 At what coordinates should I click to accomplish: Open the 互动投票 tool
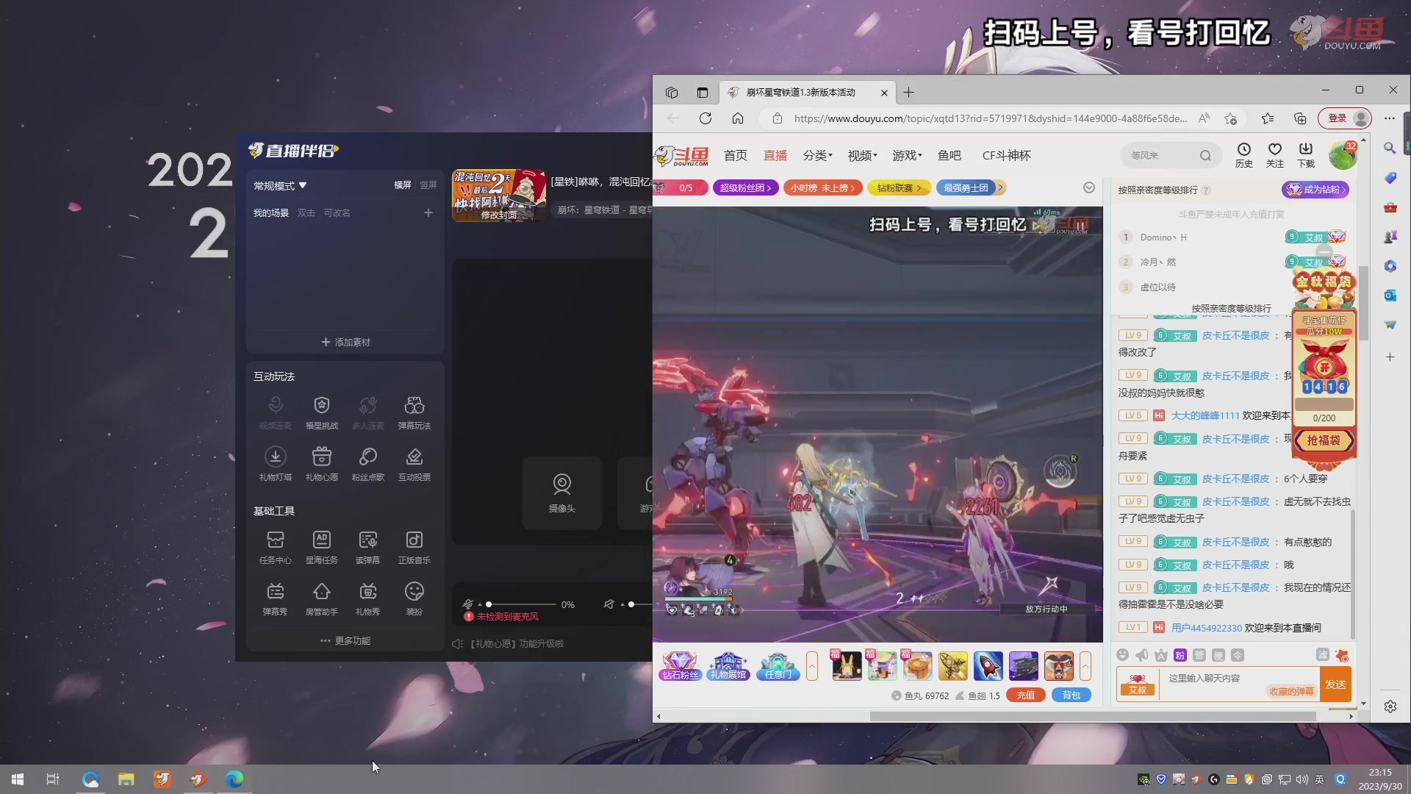pyautogui.click(x=414, y=464)
